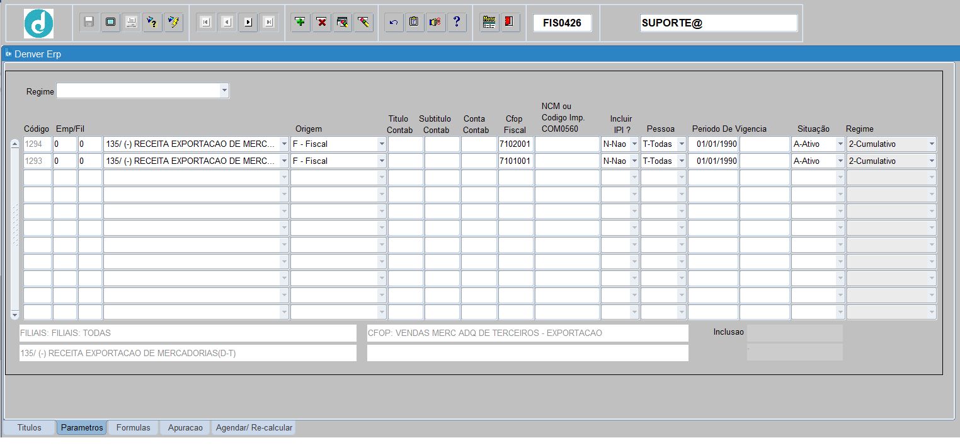Click Conta Contab field in row 1293
Viewport: 960px width, 445px height.
pyautogui.click(x=479, y=161)
